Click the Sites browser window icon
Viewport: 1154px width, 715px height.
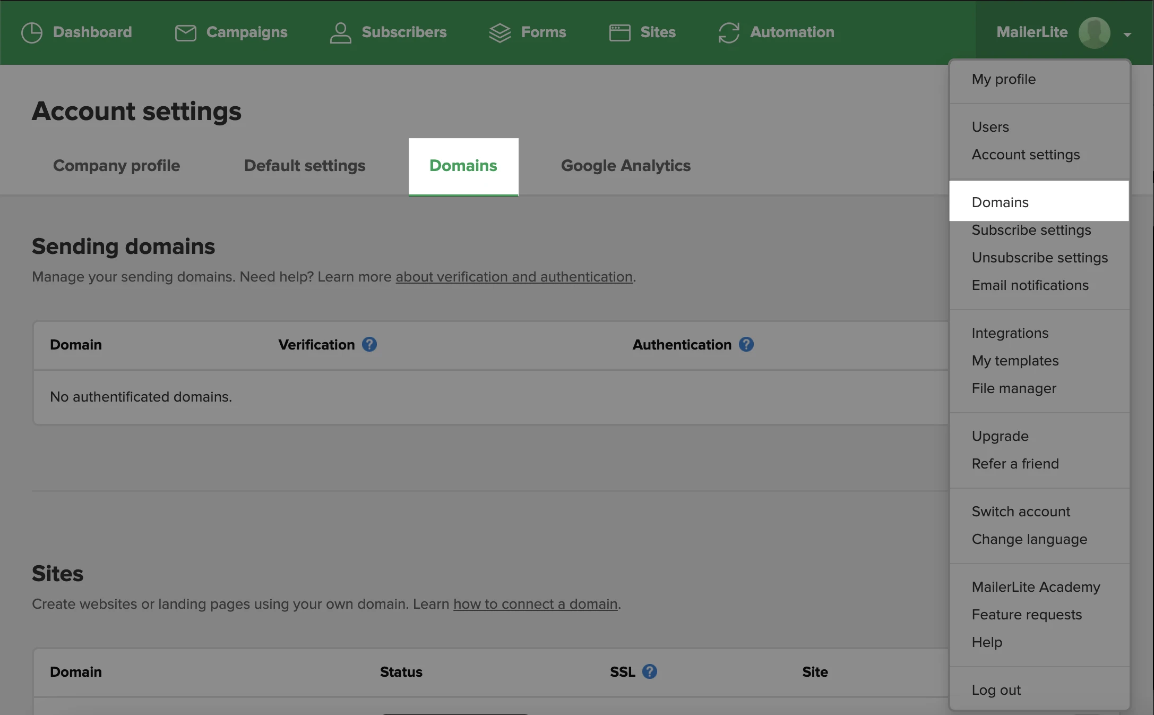[x=619, y=32]
